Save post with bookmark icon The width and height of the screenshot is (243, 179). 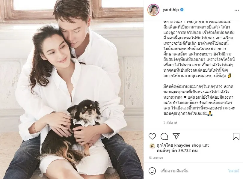[x=236, y=136]
